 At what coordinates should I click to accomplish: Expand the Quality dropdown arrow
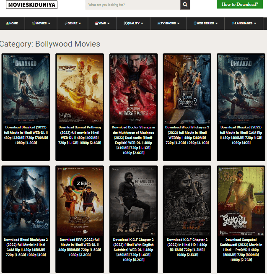(142, 23)
